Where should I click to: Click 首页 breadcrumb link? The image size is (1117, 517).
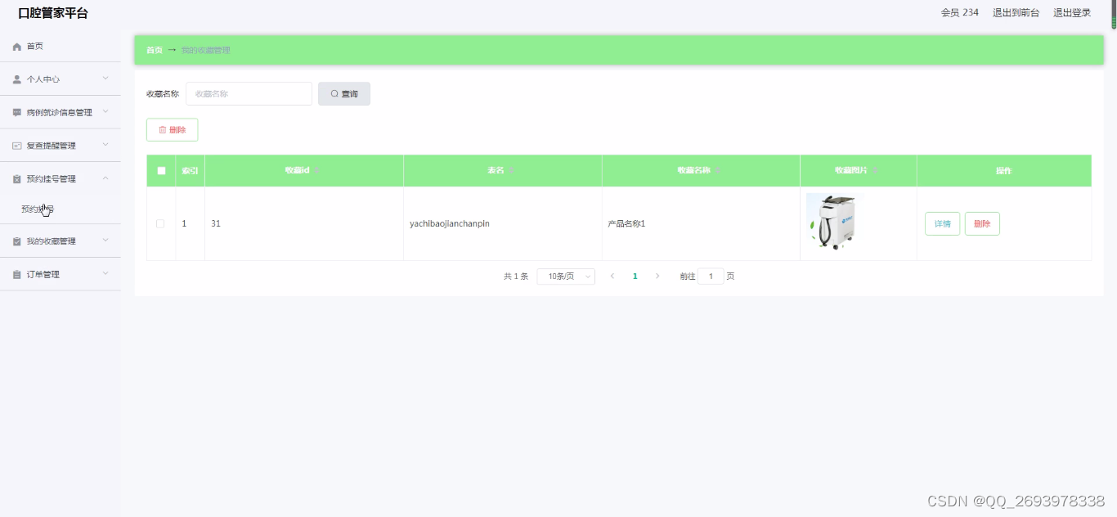click(x=154, y=50)
